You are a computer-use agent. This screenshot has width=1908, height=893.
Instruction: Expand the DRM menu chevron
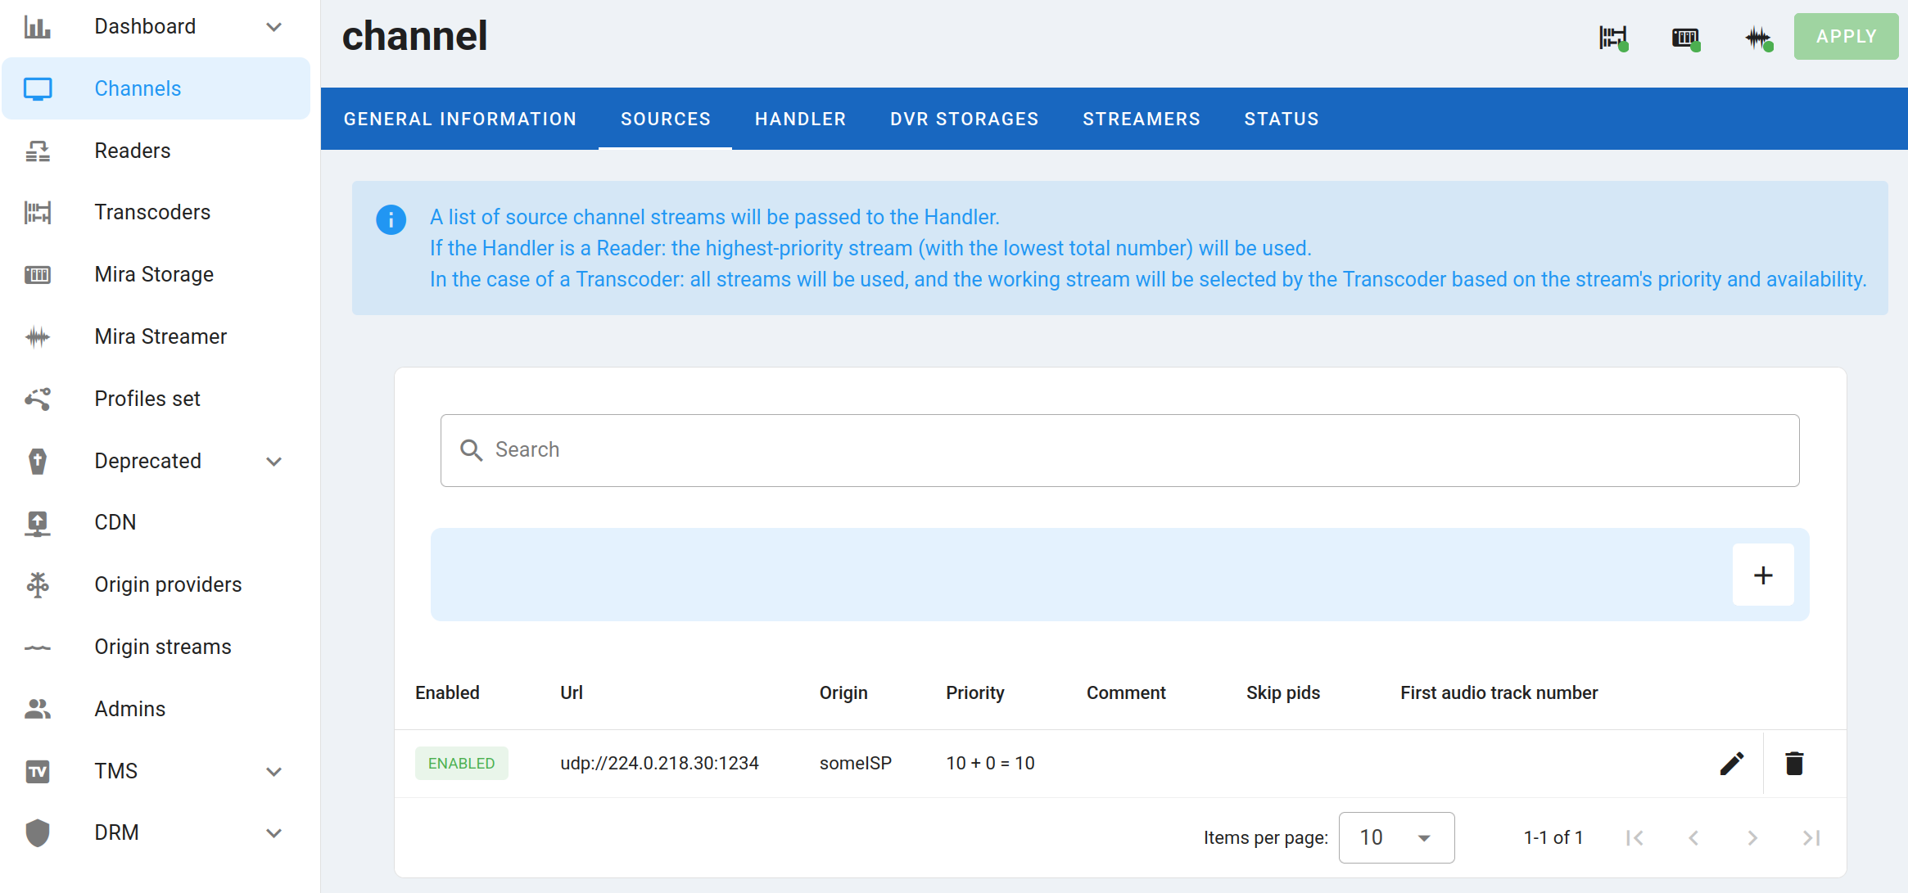coord(274,833)
